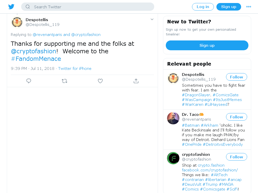258x193 pixels.
Task: Open the share tweet icon
Action: pyautogui.click(x=136, y=81)
